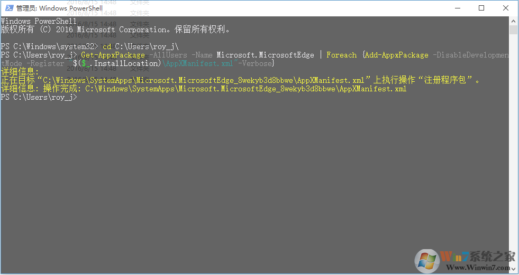Click the "操作完成" output line
Image resolution: width=519 pixels, height=275 pixels.
pyautogui.click(x=203, y=89)
